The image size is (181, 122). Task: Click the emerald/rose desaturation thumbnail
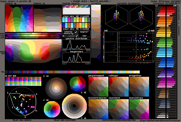tap(139, 109)
